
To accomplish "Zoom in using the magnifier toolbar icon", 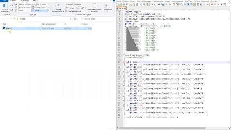I will point(167,4).
